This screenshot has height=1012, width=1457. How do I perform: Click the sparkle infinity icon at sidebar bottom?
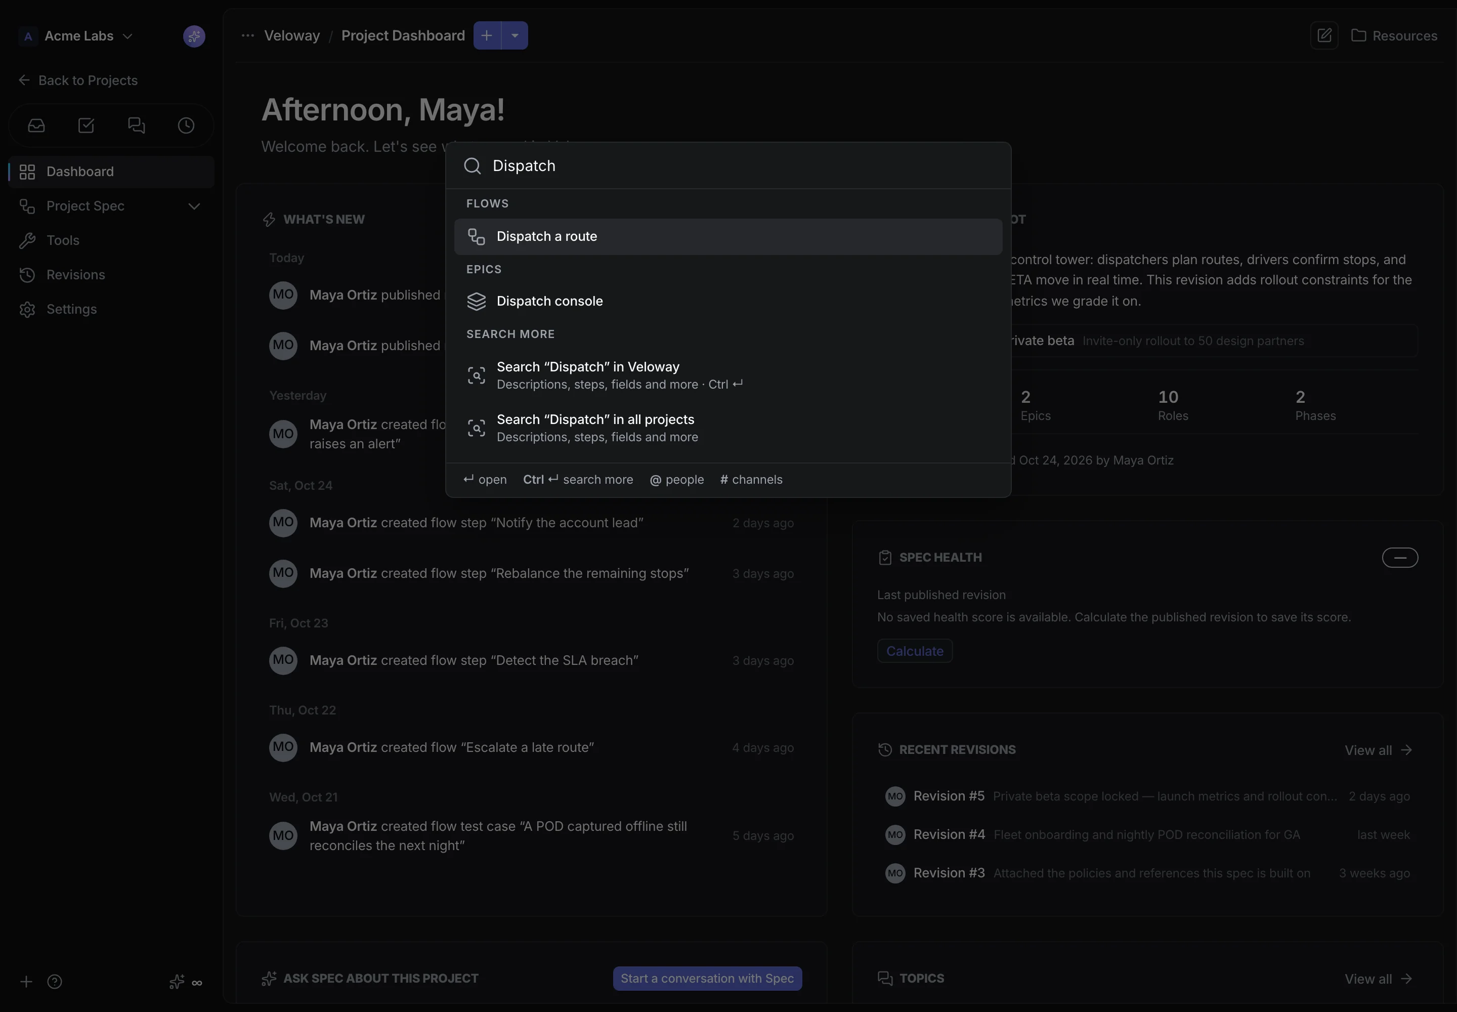tap(186, 982)
